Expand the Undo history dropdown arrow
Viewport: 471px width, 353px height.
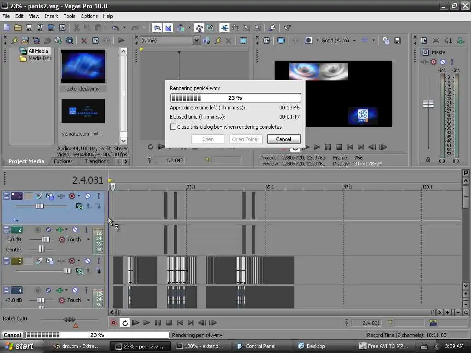(x=124, y=28)
